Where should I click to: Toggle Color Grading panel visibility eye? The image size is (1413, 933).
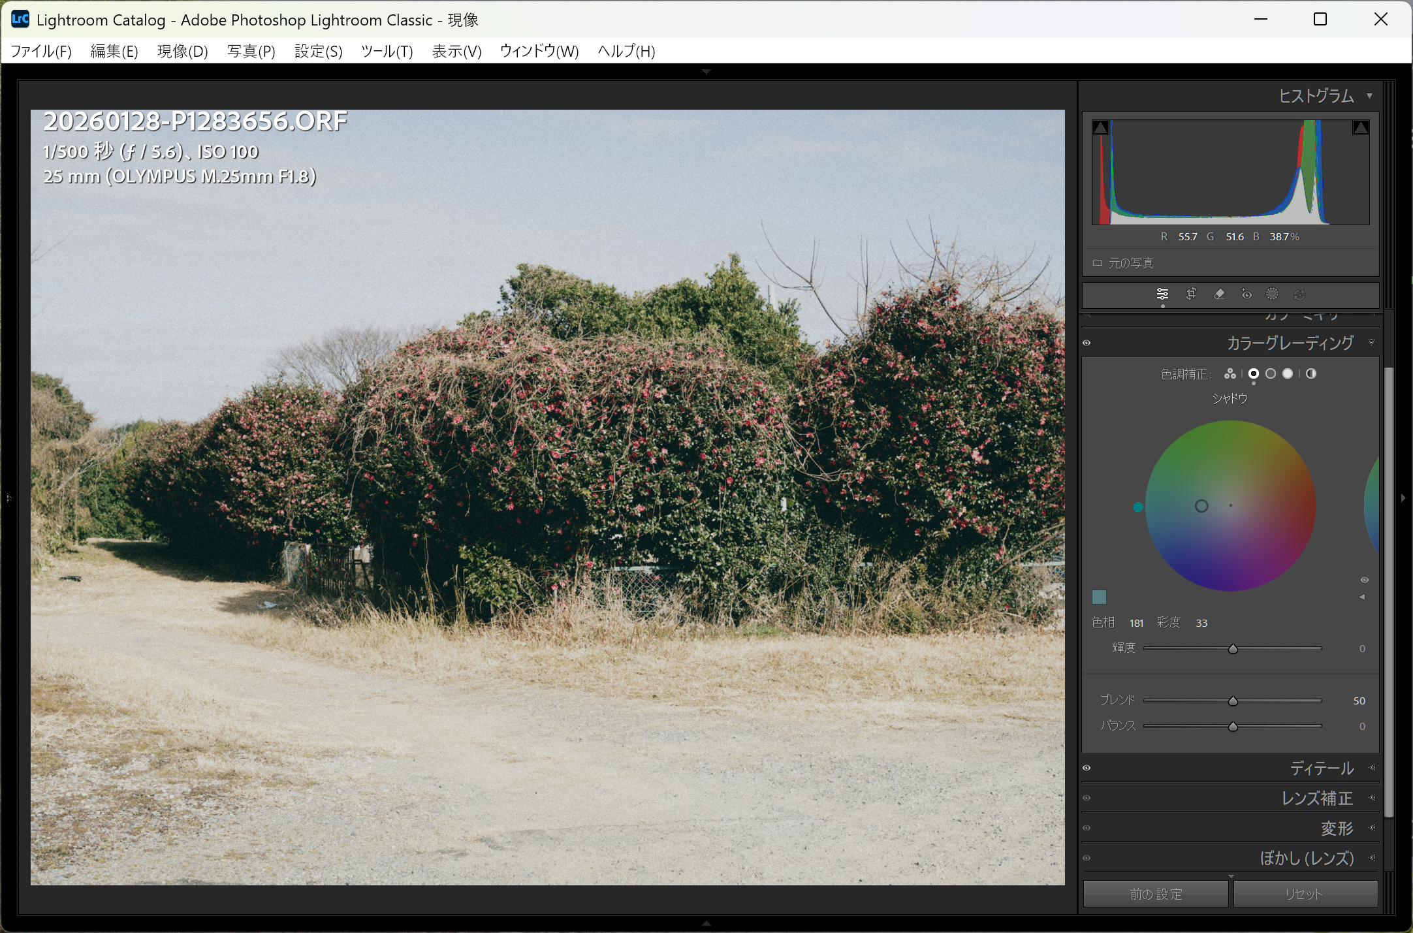coord(1087,343)
